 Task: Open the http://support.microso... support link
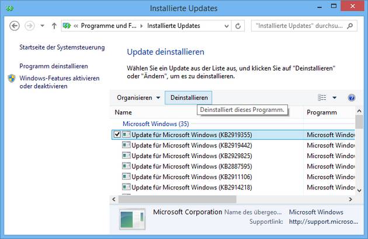click(324, 222)
